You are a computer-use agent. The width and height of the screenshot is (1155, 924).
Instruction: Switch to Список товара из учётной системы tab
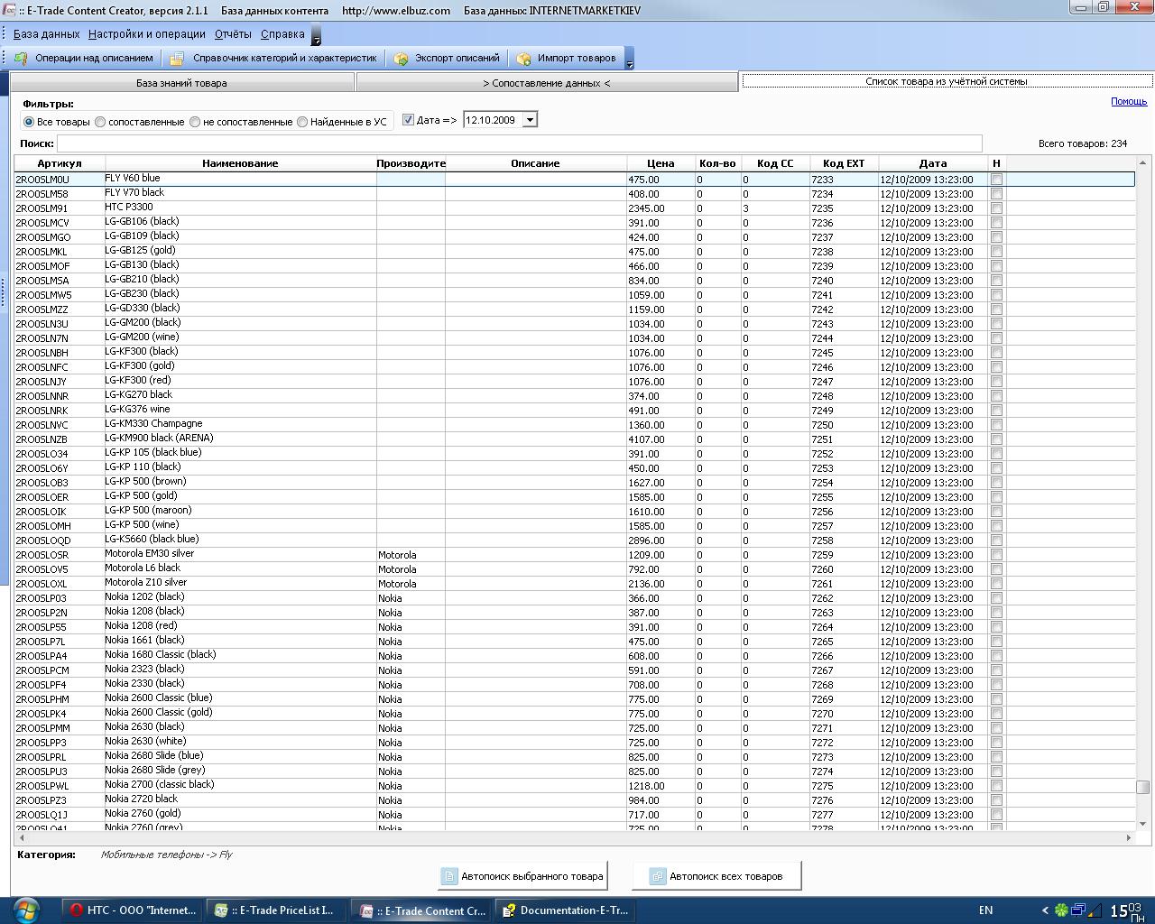946,81
